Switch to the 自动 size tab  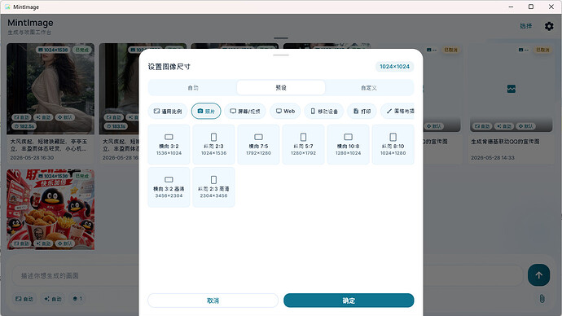pos(193,88)
